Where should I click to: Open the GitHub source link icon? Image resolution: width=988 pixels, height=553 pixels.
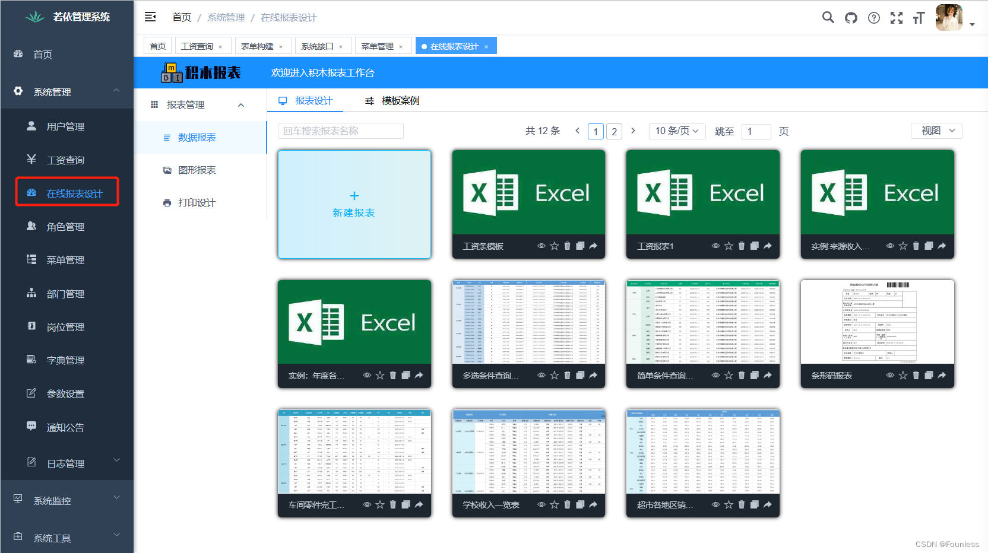(851, 18)
